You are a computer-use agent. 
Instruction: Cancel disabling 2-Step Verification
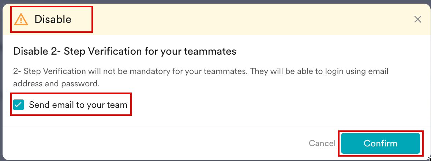click(322, 143)
